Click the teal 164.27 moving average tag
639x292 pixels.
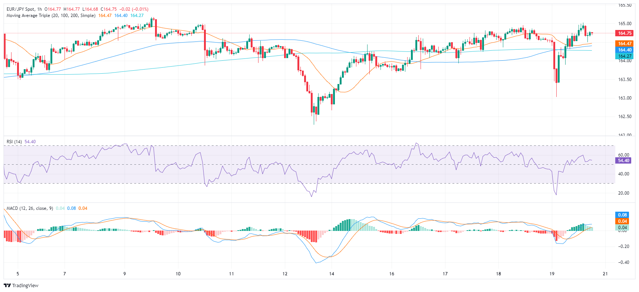tap(625, 56)
